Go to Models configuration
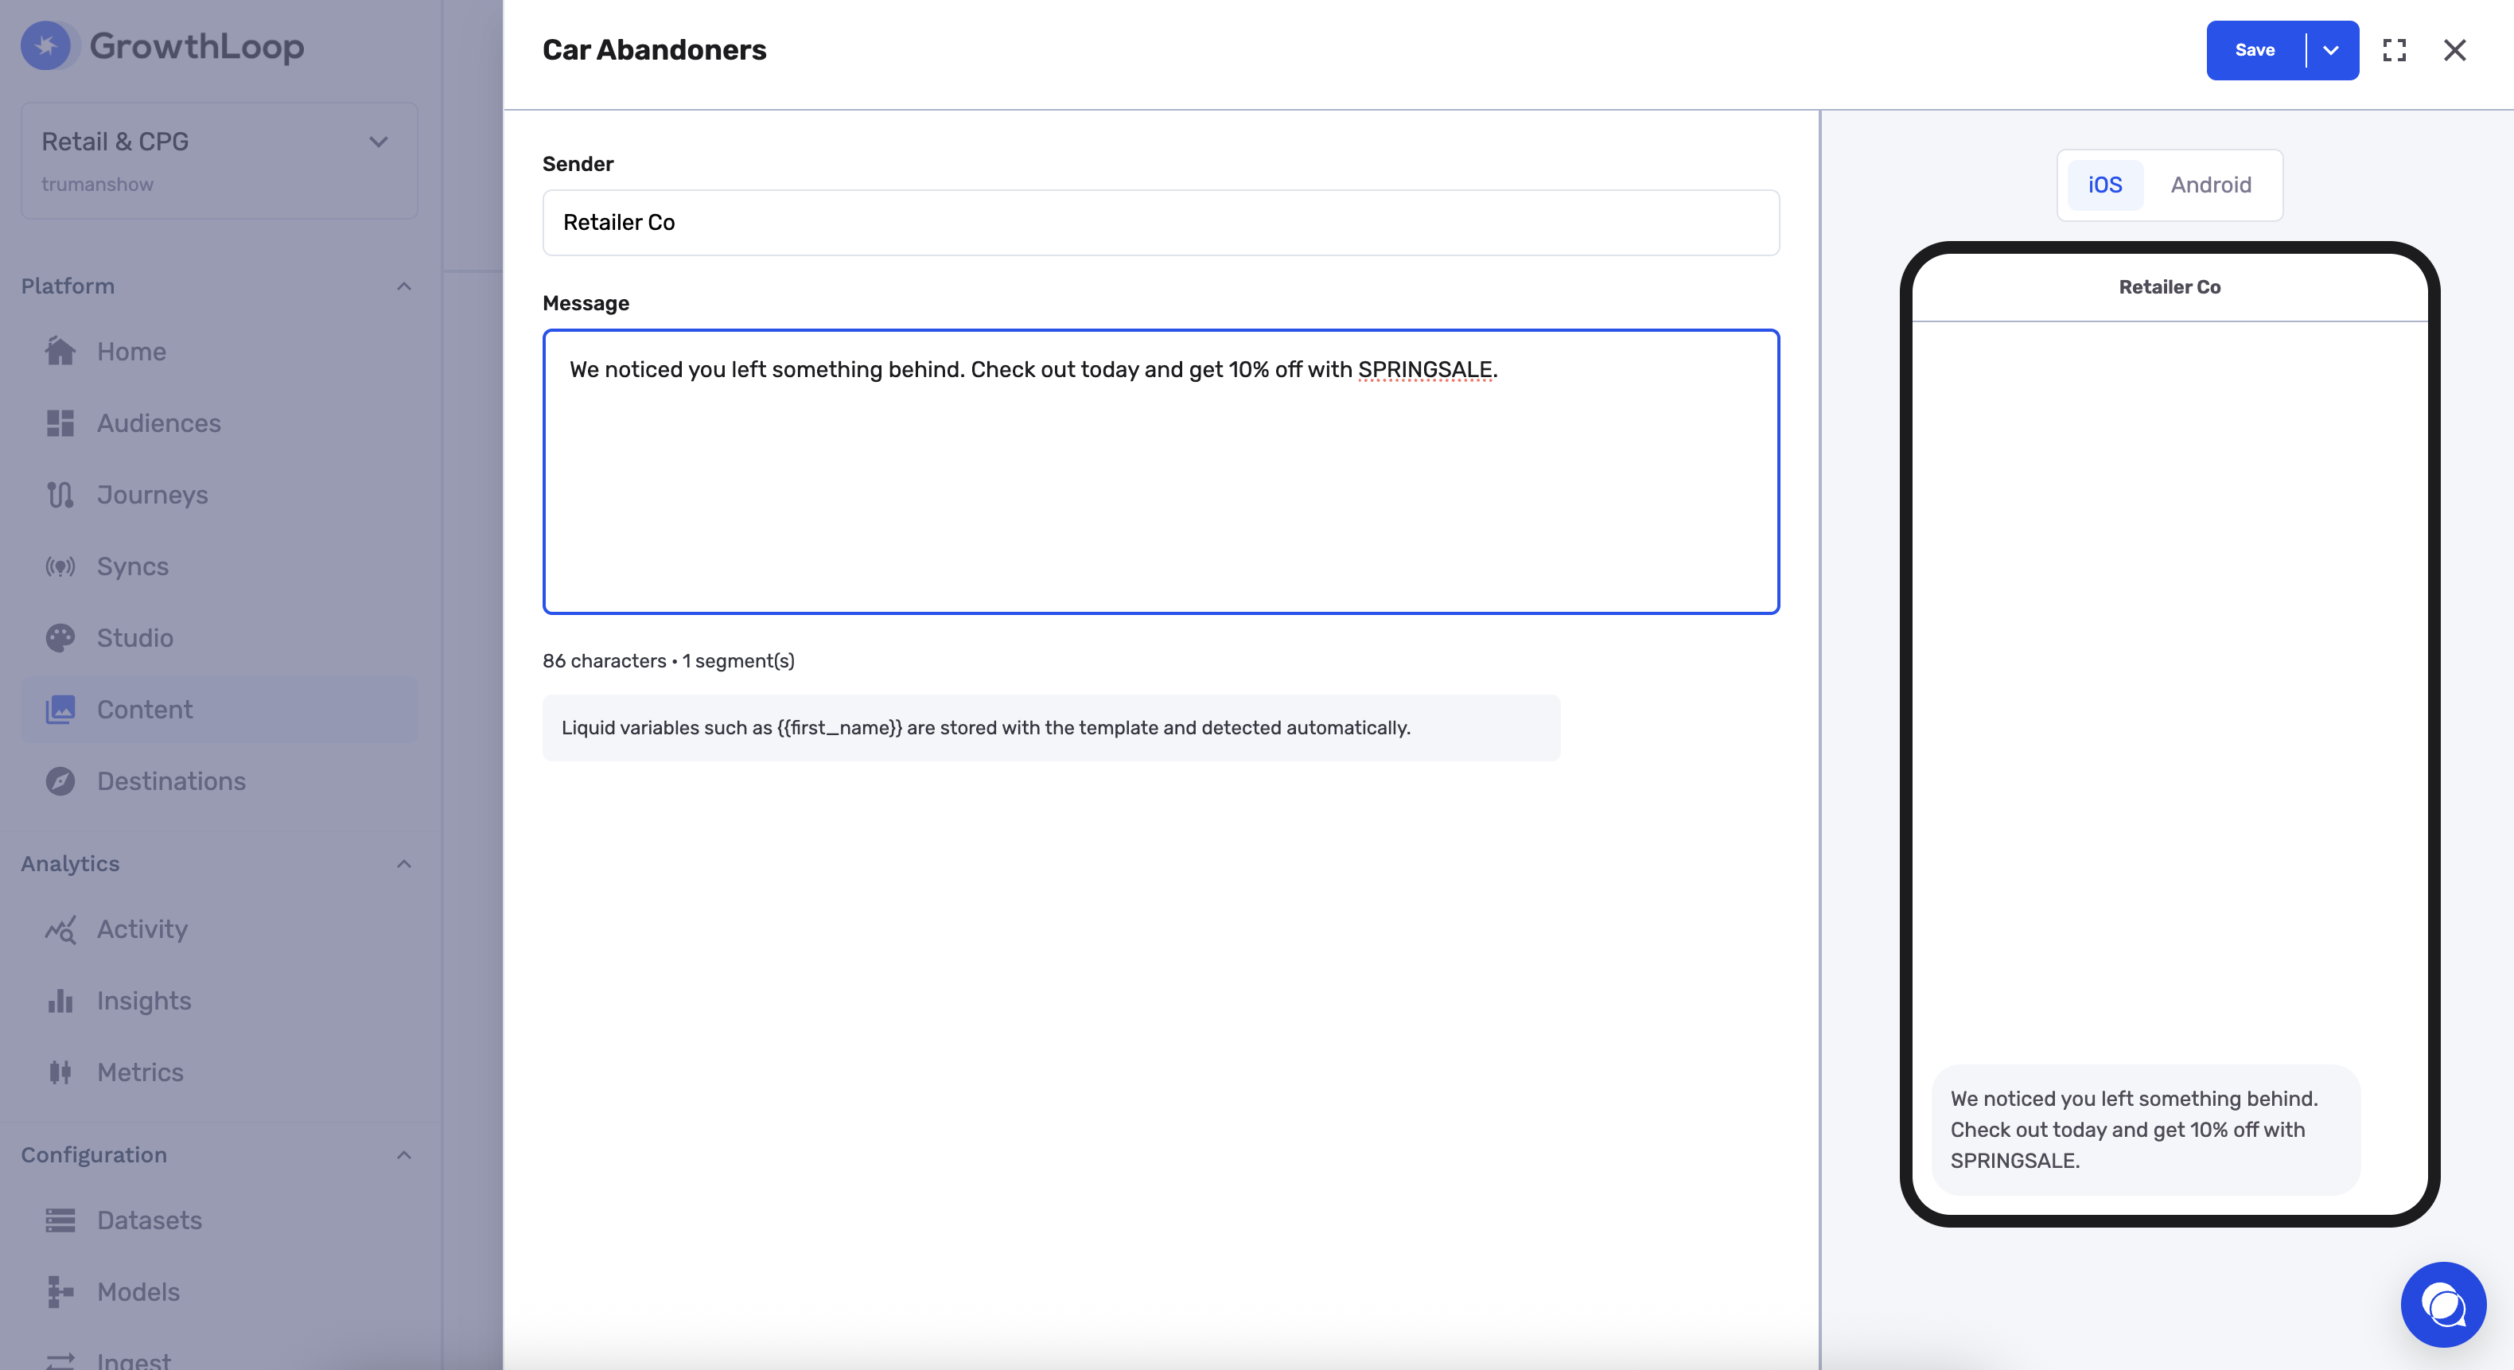The height and width of the screenshot is (1370, 2514). [220, 1291]
